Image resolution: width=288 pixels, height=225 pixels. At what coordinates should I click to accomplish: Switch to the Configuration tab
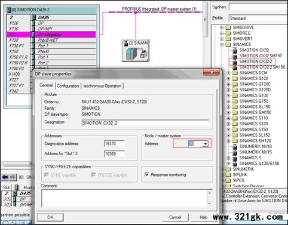click(68, 86)
